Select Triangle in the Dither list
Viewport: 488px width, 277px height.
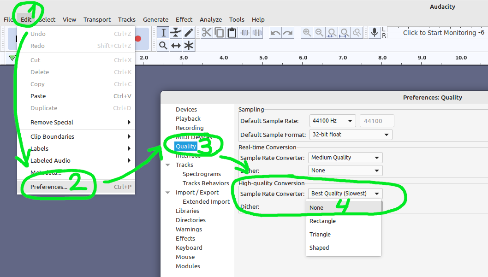[344, 235]
